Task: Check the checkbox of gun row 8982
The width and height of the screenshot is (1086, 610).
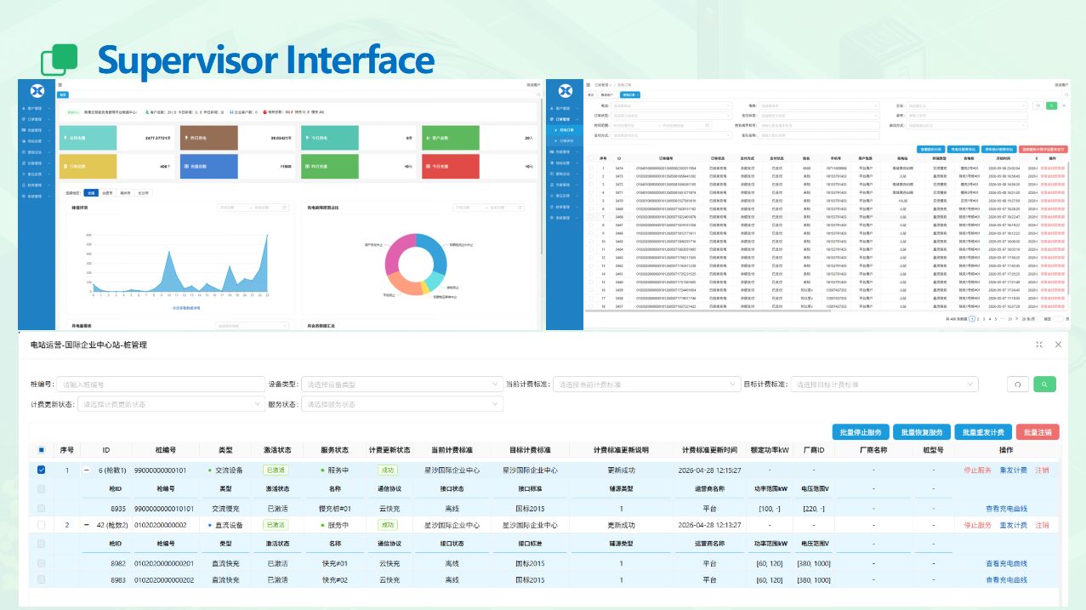Action: pyautogui.click(x=42, y=563)
